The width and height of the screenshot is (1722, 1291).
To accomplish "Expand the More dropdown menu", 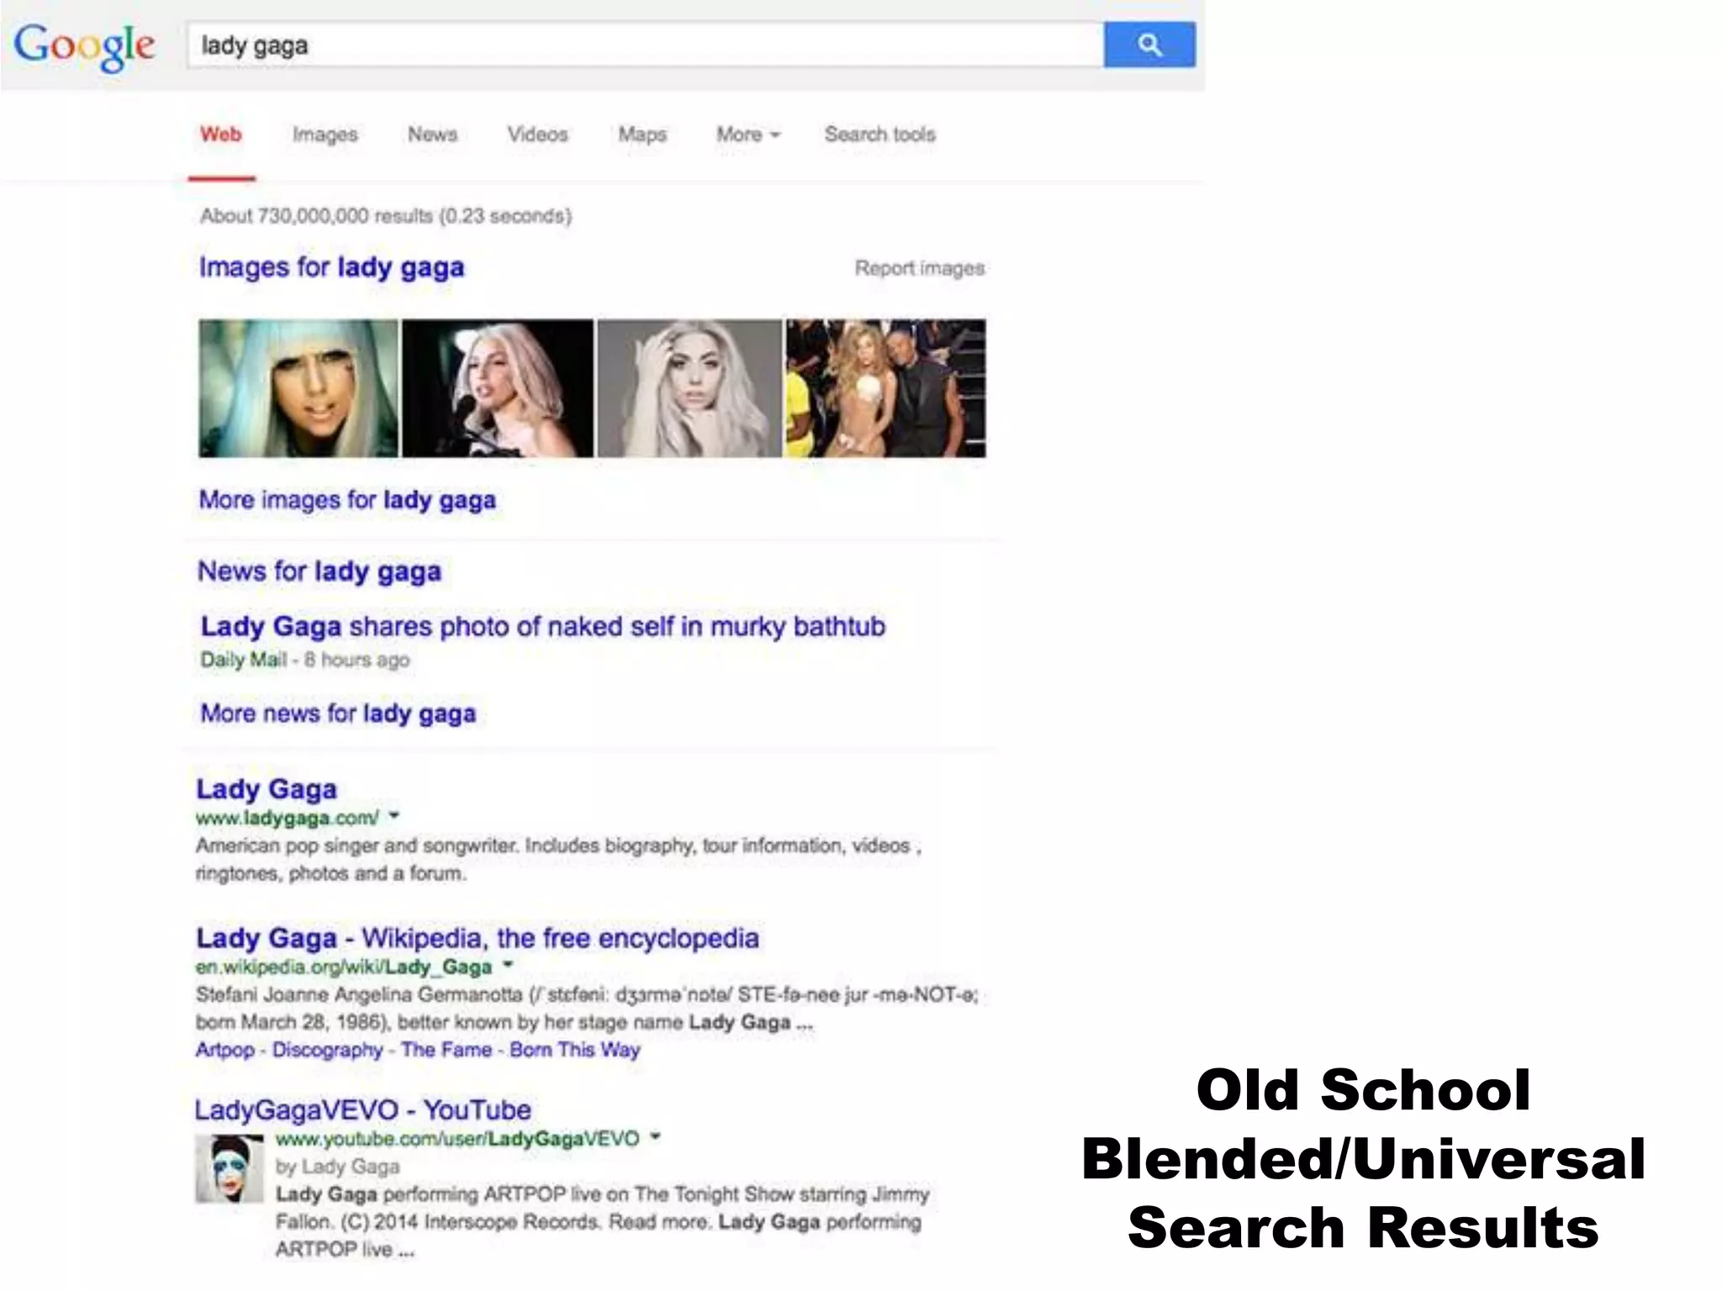I will tap(748, 134).
